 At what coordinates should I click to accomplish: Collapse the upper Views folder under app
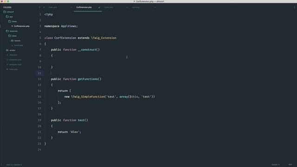coord(14,21)
